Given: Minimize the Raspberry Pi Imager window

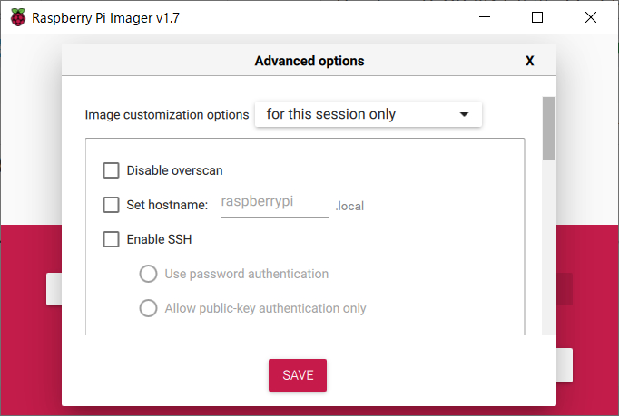Looking at the screenshot, I should tap(485, 17).
